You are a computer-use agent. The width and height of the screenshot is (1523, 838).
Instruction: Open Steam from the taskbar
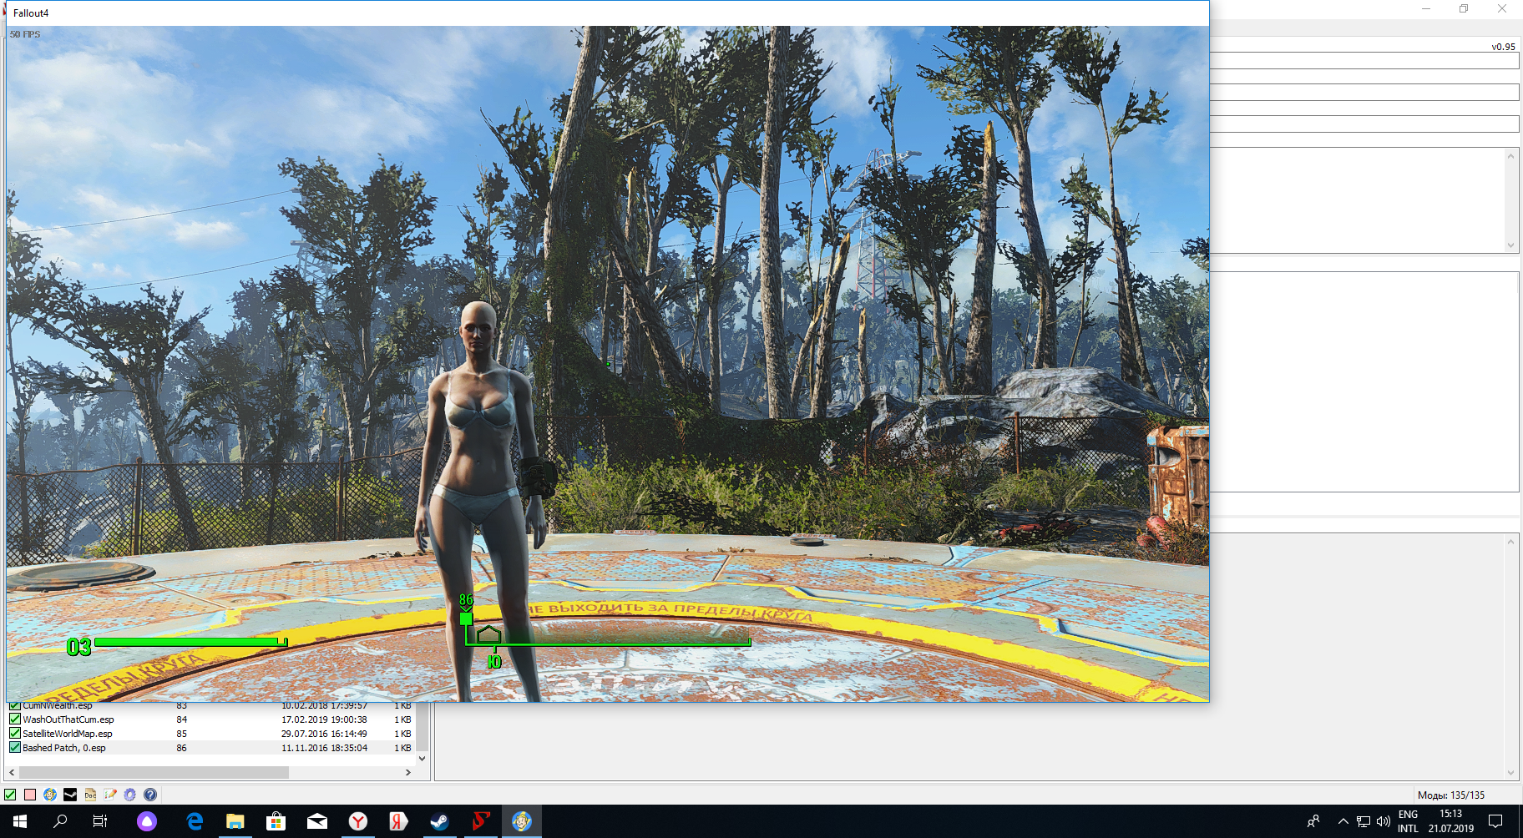point(439,821)
